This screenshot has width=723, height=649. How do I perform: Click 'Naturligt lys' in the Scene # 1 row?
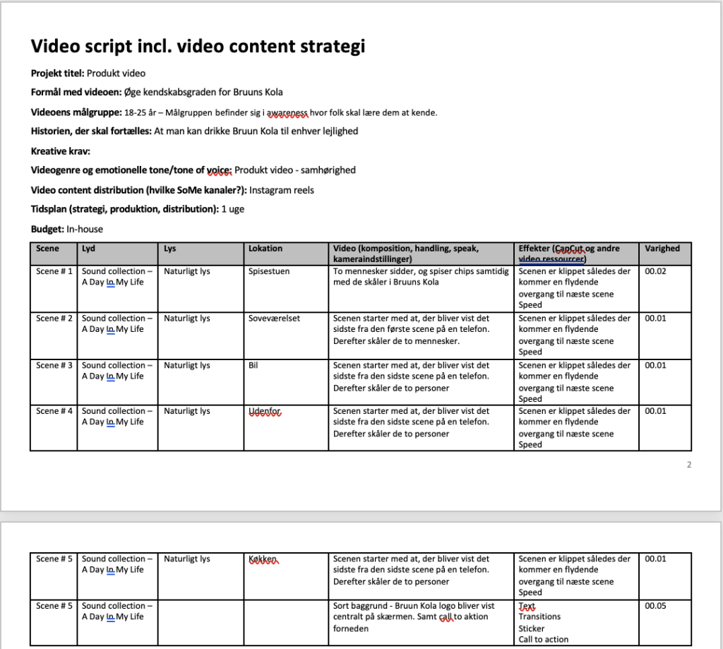point(186,271)
